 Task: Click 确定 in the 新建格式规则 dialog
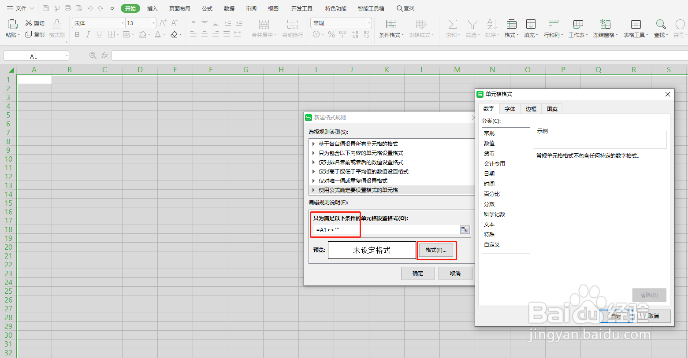[x=418, y=273]
